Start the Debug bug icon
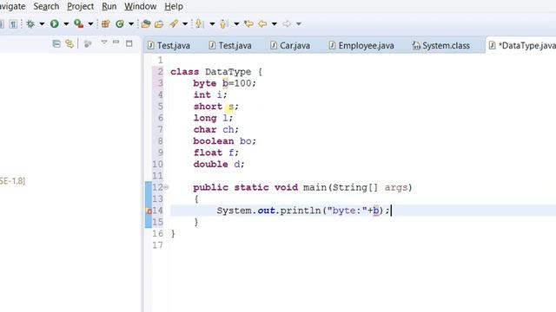The height and width of the screenshot is (312, 556). [x=30, y=23]
